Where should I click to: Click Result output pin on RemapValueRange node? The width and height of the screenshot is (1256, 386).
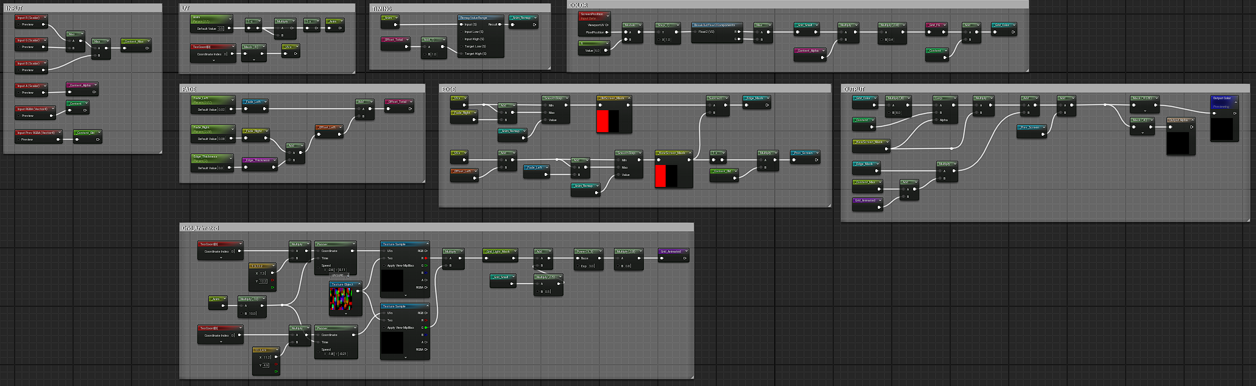[x=500, y=24]
